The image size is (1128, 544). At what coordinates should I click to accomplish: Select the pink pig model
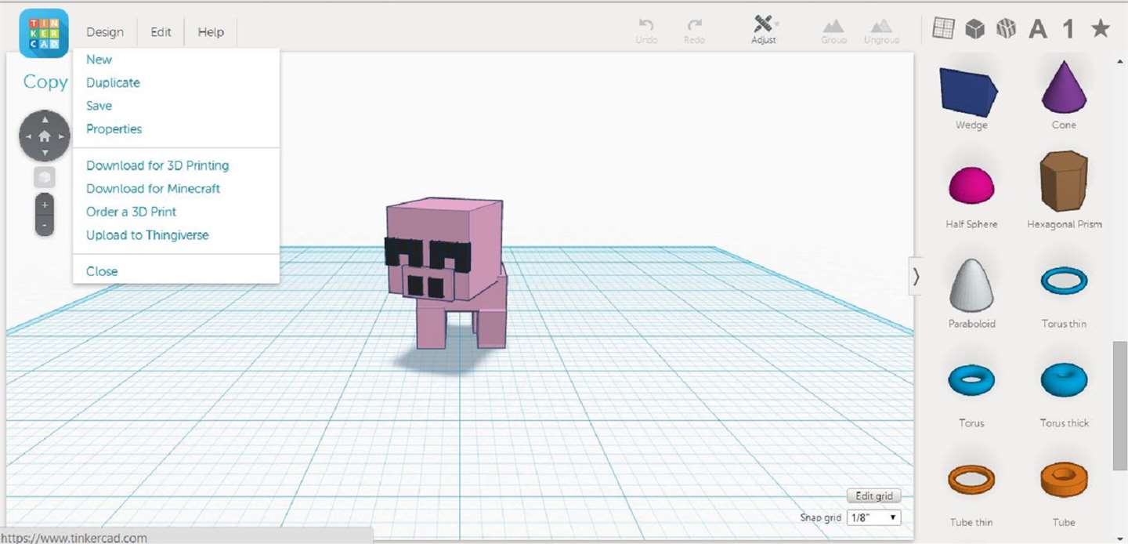[447, 272]
